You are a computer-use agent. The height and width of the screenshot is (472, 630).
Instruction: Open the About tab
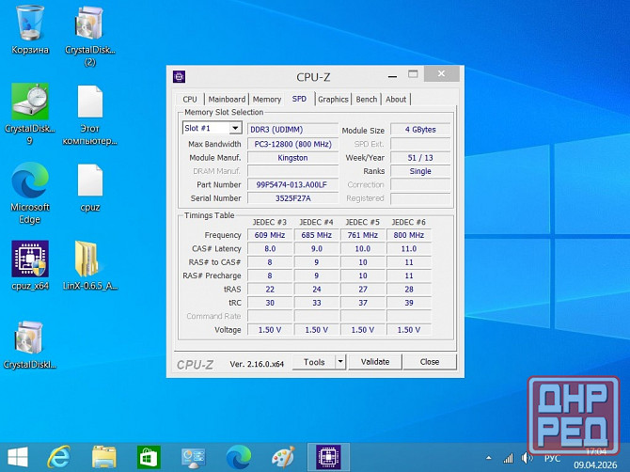pyautogui.click(x=396, y=100)
